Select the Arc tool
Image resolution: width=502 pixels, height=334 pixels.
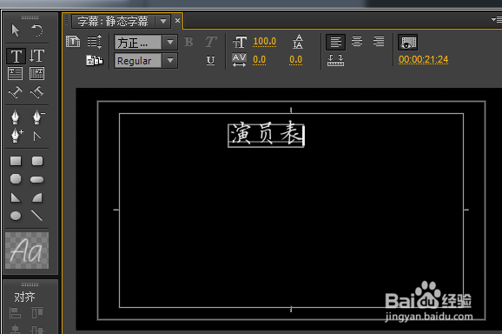click(x=37, y=197)
